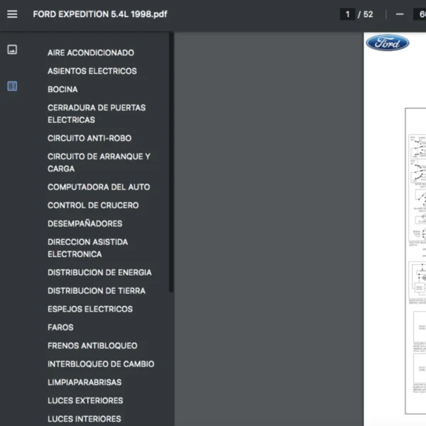The image size is (426, 426).
Task: Open the page thumbnails view icon
Action: coord(12,50)
